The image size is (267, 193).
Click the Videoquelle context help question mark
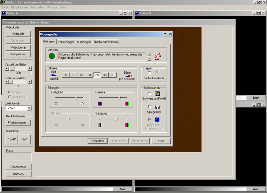pyautogui.click(x=165, y=35)
